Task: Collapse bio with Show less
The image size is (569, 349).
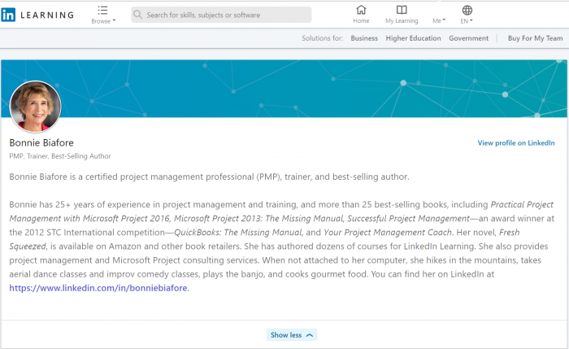Action: (285, 335)
